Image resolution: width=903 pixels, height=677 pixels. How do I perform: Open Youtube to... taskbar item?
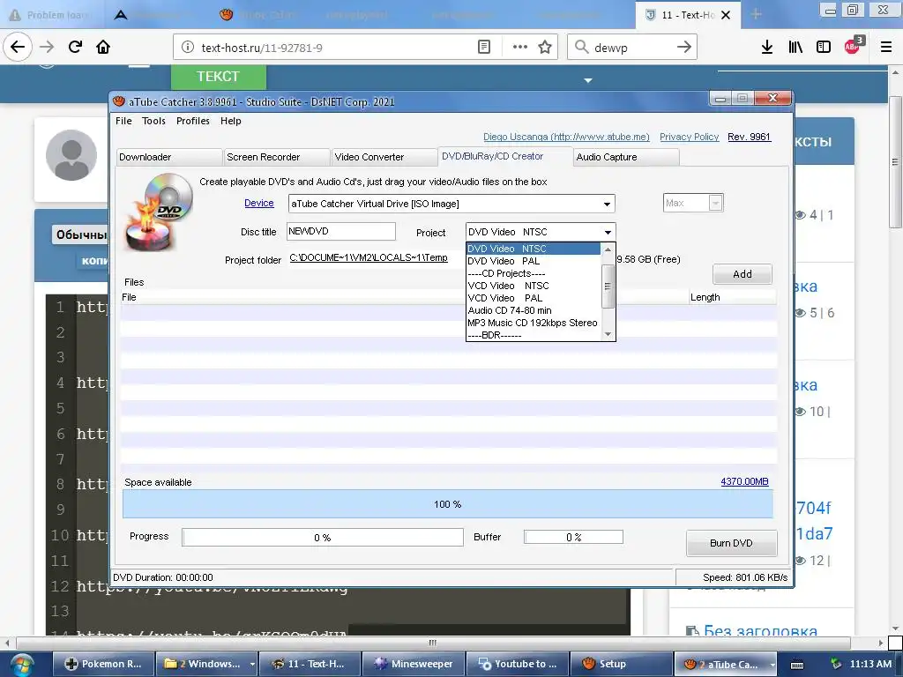point(517,664)
